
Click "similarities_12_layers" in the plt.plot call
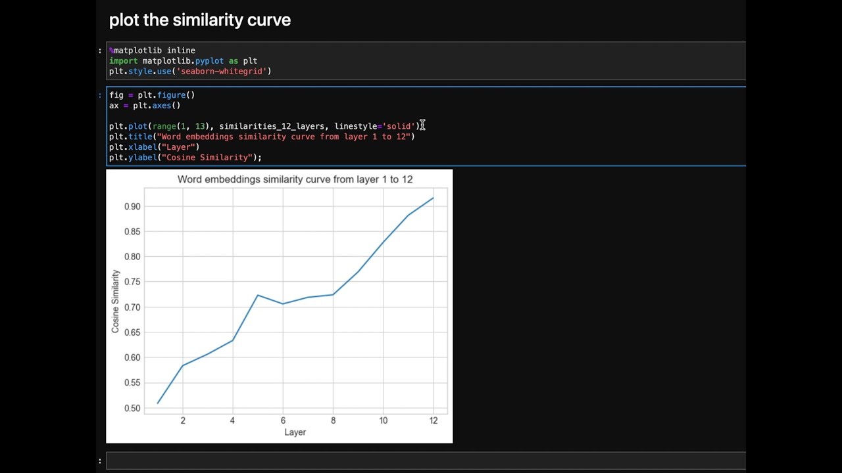coord(272,126)
